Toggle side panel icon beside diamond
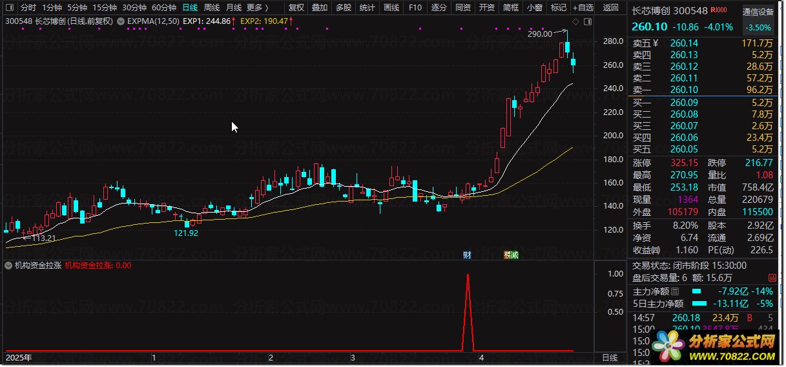 point(586,21)
